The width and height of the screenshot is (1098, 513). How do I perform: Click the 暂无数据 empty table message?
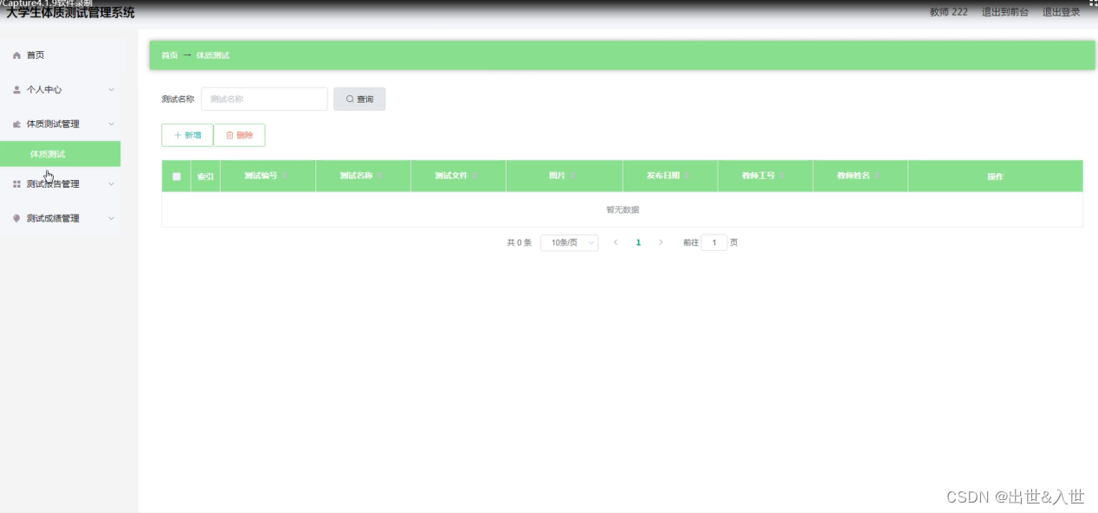click(x=623, y=210)
